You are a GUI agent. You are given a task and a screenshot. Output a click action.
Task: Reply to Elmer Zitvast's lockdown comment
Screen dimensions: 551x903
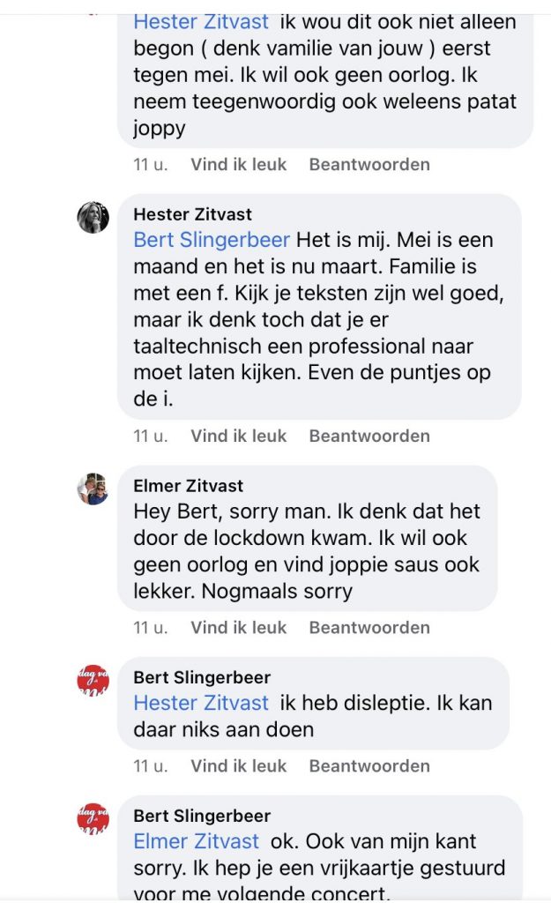click(369, 628)
